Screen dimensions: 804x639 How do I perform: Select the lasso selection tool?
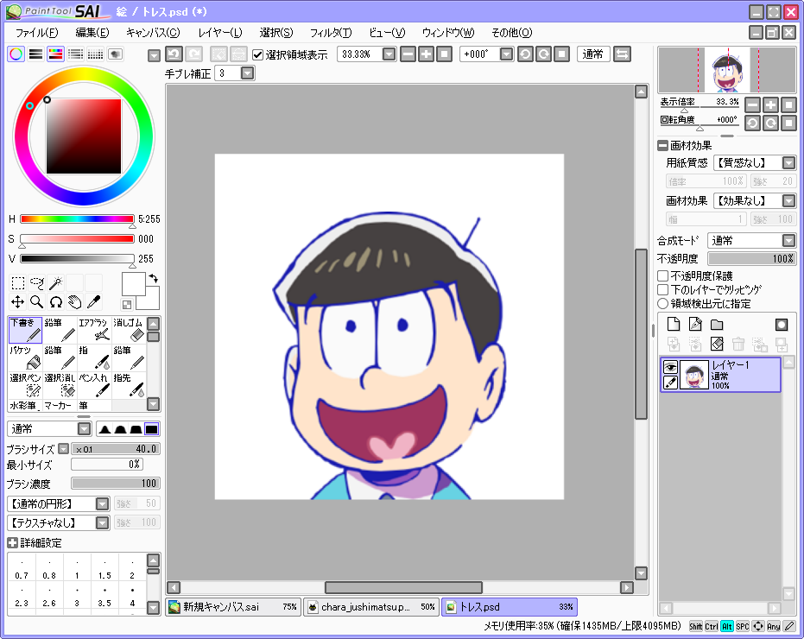pos(37,283)
